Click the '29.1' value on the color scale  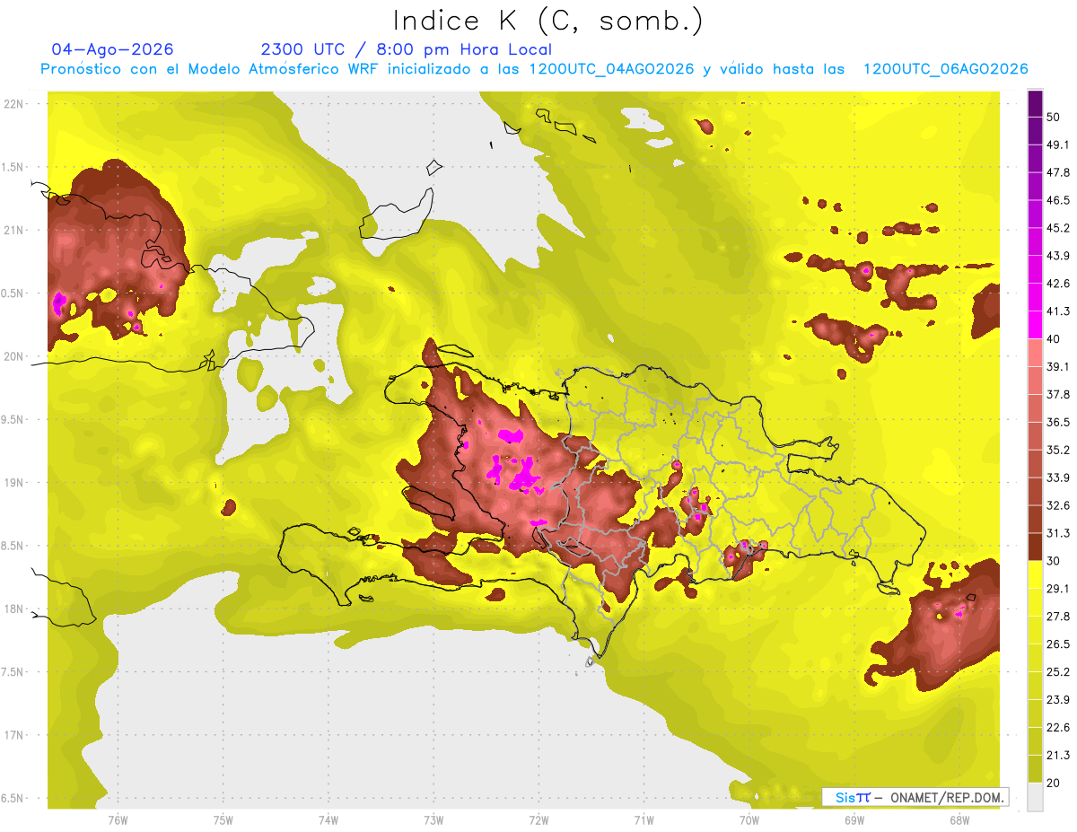1058,589
